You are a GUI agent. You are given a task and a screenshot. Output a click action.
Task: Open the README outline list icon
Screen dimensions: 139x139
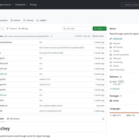(103, 119)
